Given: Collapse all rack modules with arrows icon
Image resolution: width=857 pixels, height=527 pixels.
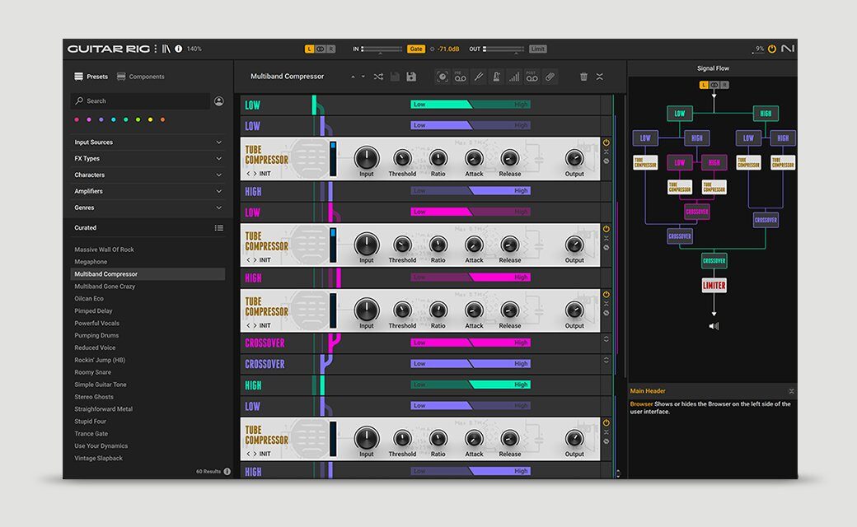Looking at the screenshot, I should click(x=600, y=77).
